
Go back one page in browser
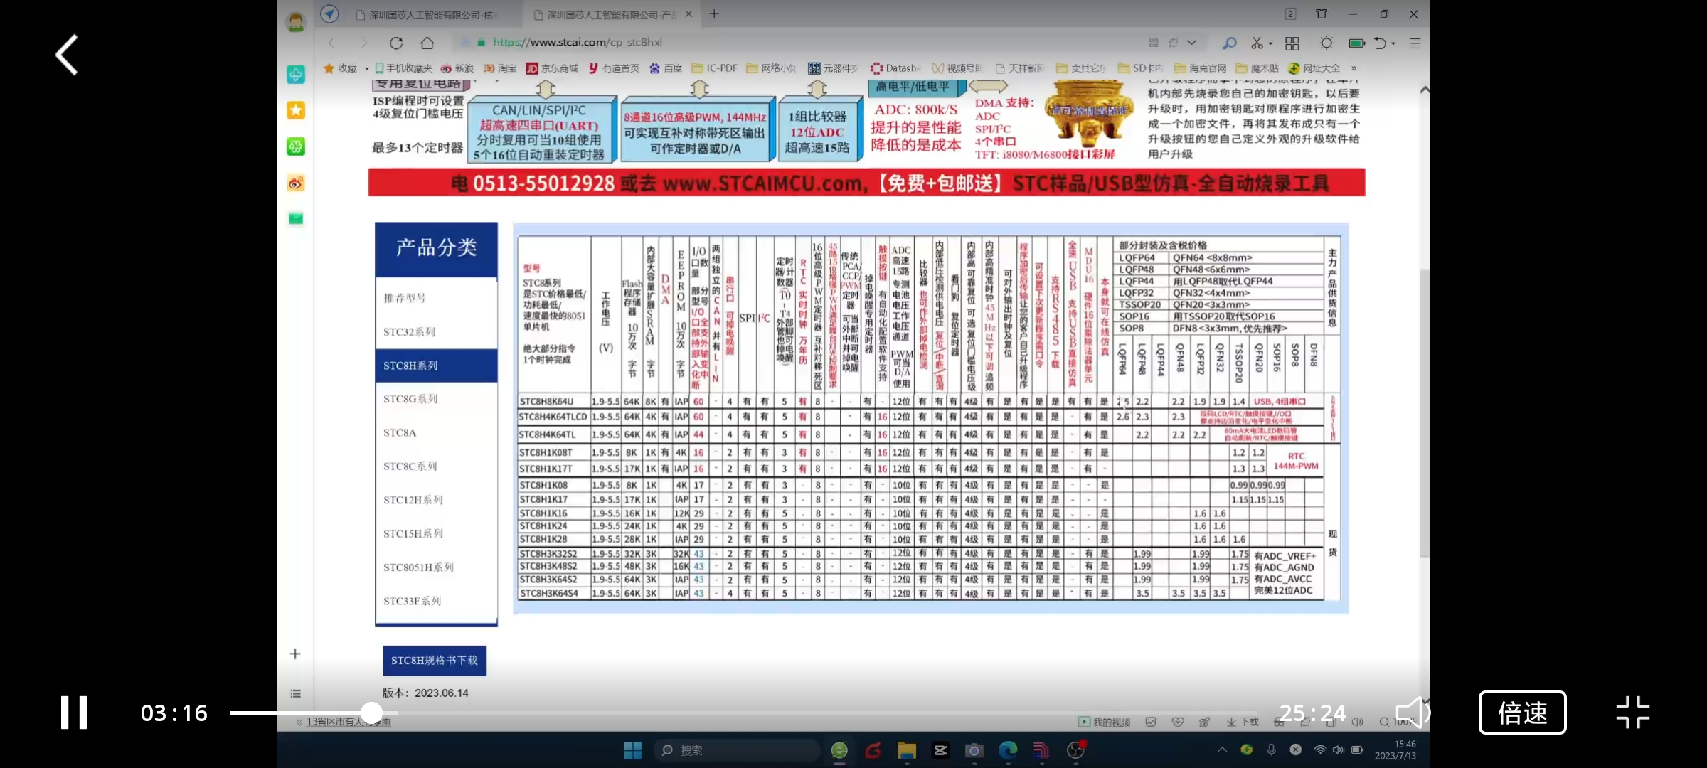[332, 43]
